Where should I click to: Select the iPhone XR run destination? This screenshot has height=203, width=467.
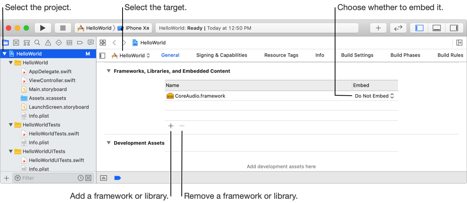(x=133, y=28)
